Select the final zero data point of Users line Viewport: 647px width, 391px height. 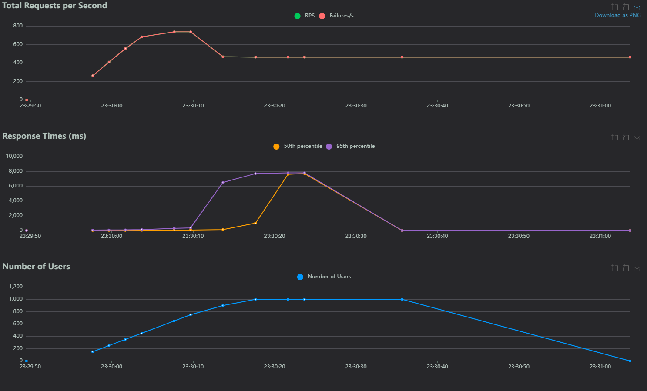(630, 361)
